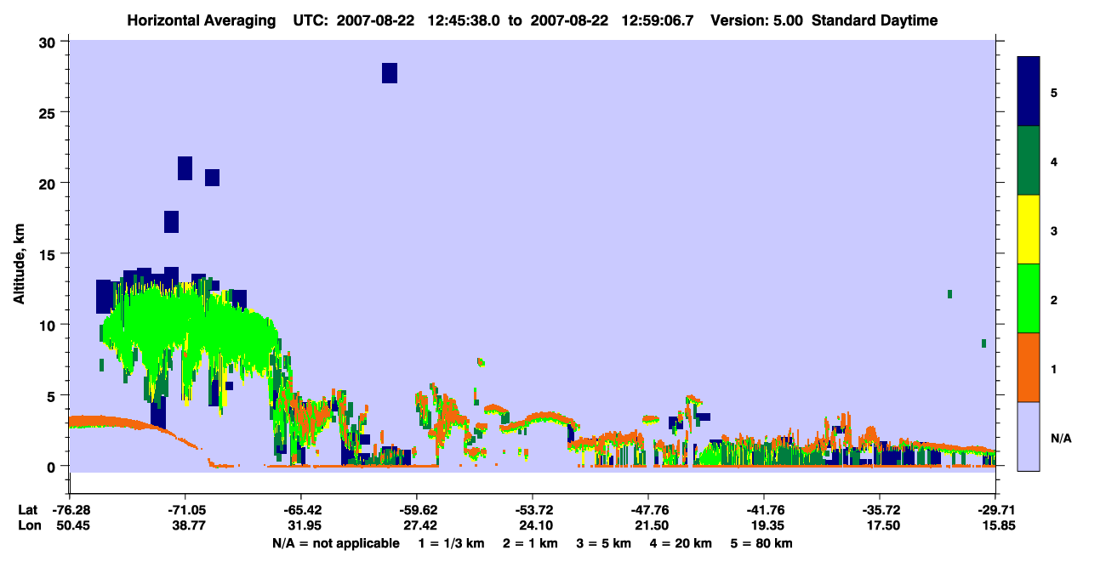
Task: Click the longitude value '27.42'
Action: click(x=420, y=526)
